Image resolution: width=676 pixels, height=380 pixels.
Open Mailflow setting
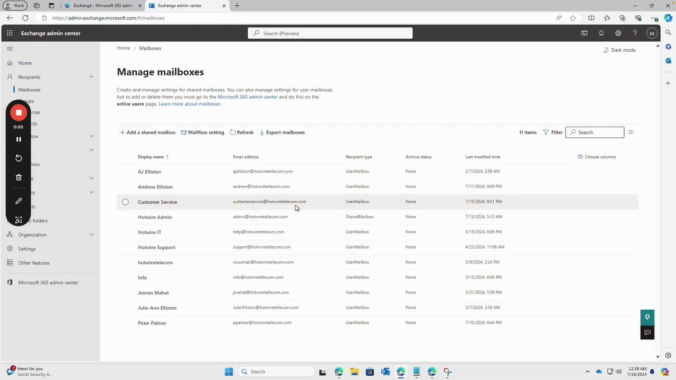[x=202, y=132]
